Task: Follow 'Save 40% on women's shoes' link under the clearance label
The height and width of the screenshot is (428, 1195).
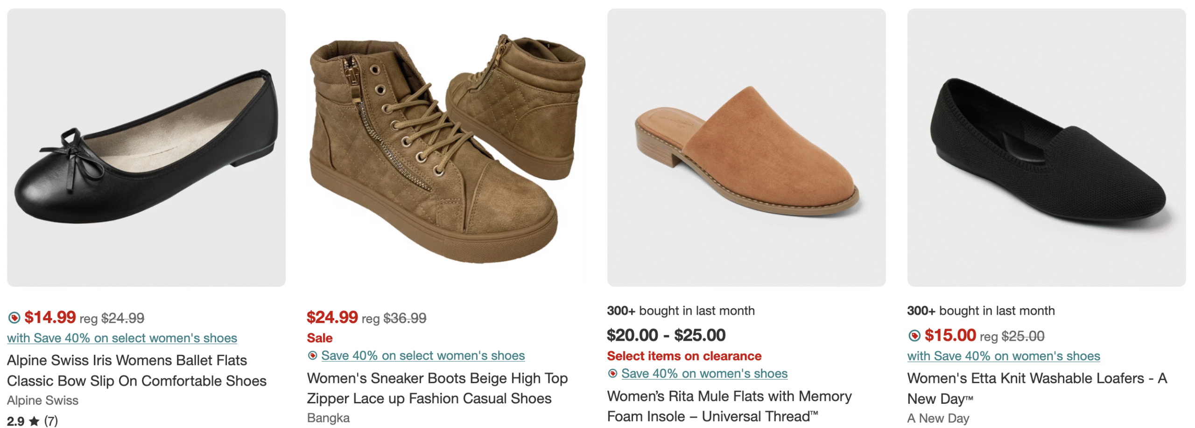Action: click(704, 373)
